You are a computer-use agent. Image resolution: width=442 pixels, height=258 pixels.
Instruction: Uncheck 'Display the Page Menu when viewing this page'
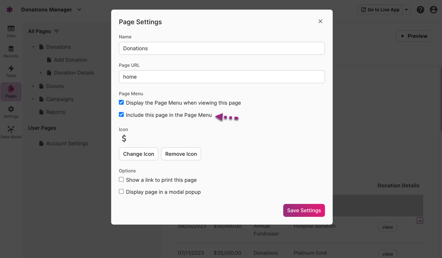[121, 102]
